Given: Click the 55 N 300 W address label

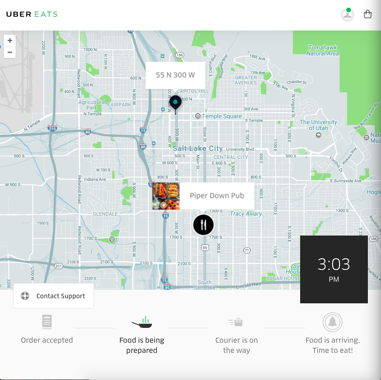Looking at the screenshot, I should coord(175,75).
